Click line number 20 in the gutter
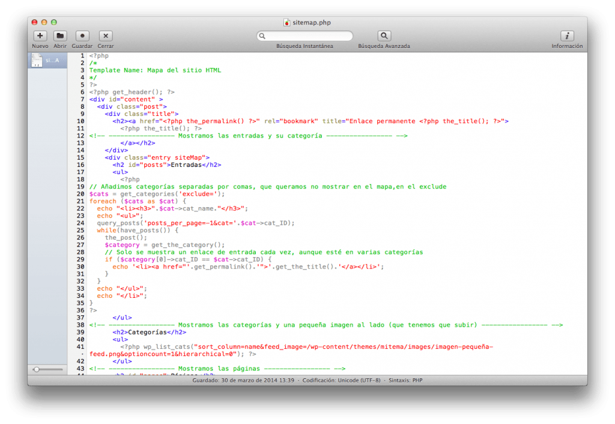615x424 pixels. 80,194
